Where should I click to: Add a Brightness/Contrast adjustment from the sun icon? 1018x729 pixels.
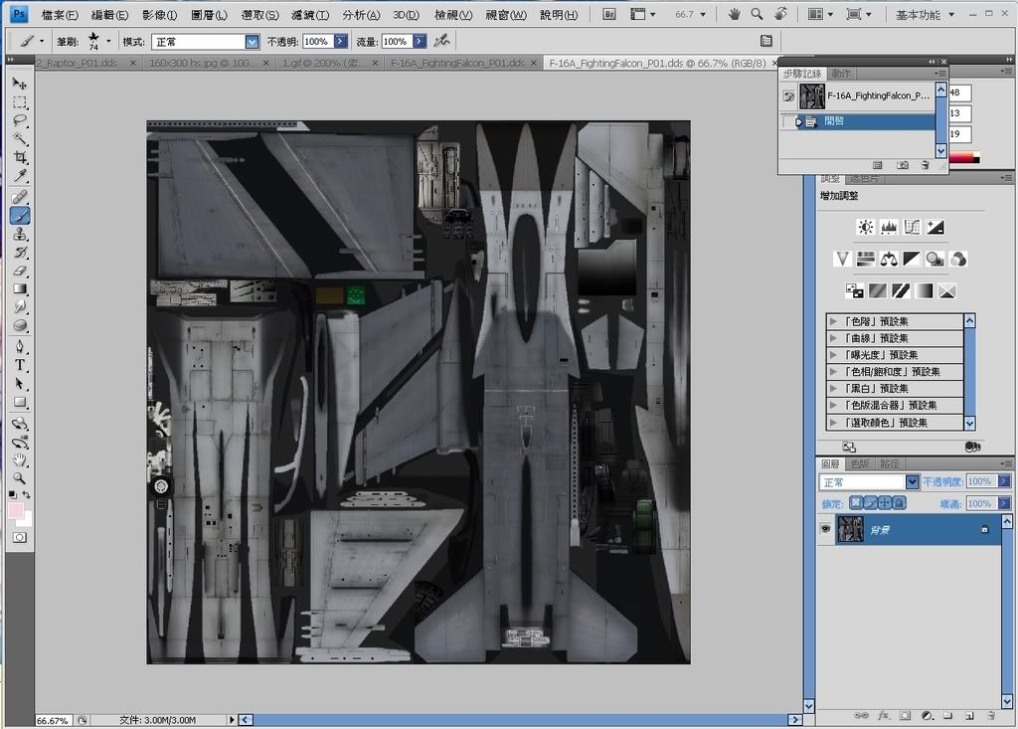(866, 228)
